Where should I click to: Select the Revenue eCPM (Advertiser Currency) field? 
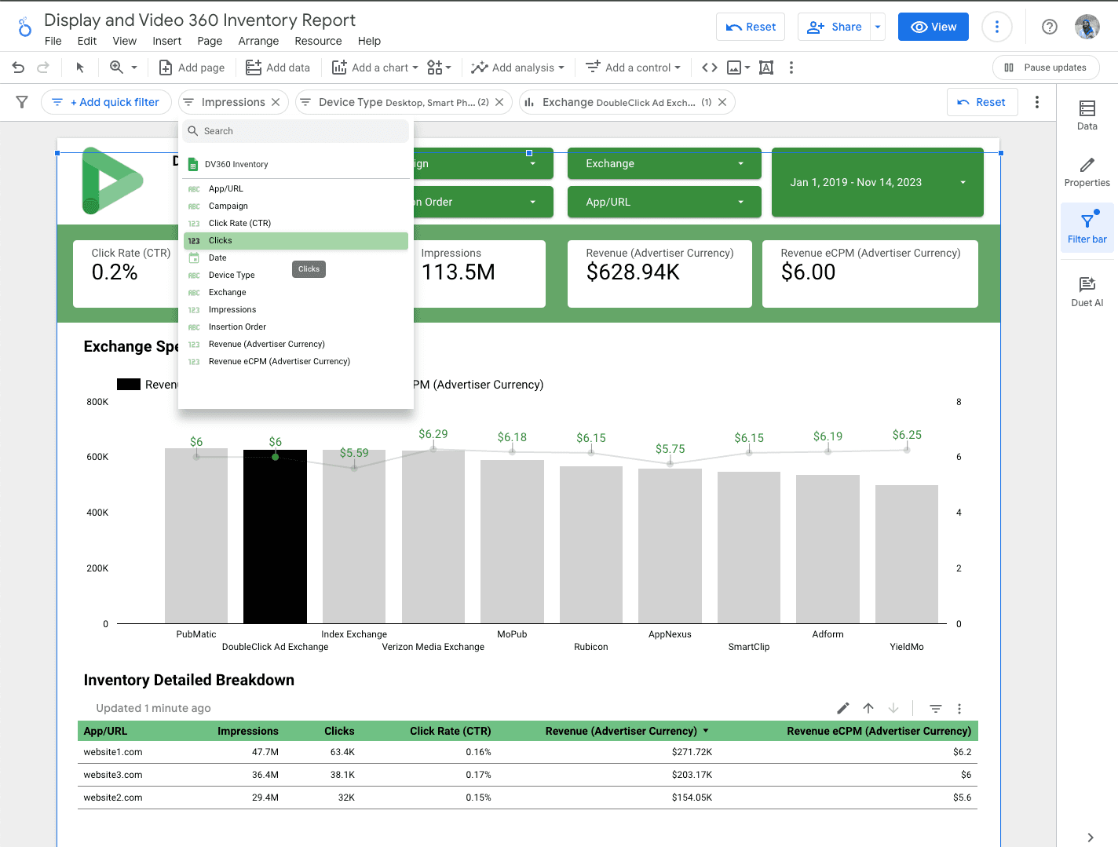[296, 362]
